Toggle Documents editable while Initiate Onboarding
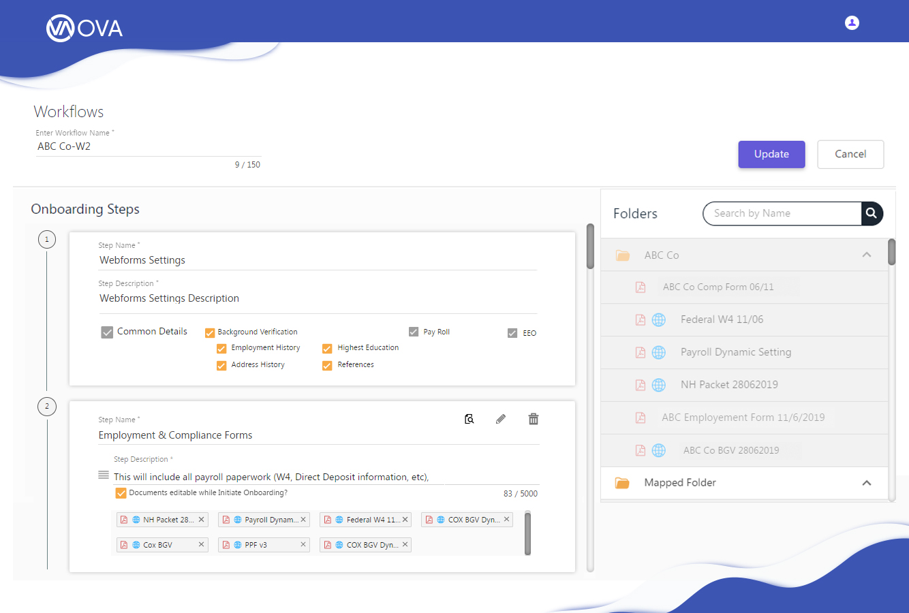This screenshot has width=909, height=613. [121, 493]
